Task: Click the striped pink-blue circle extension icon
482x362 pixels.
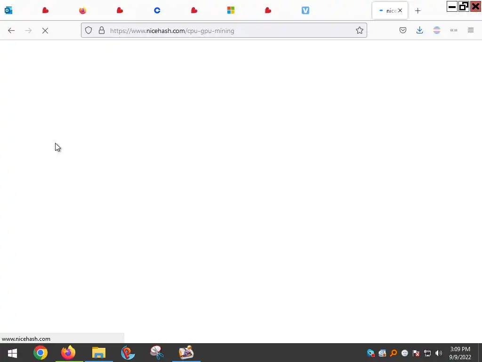Action: click(436, 30)
